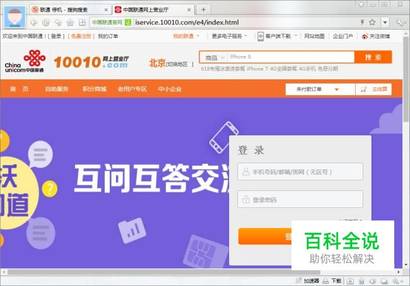Click the orange 搜索 button

click(373, 57)
